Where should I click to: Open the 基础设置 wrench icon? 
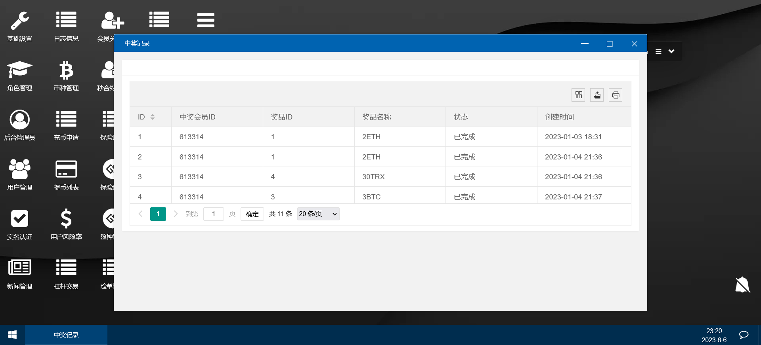(19, 21)
